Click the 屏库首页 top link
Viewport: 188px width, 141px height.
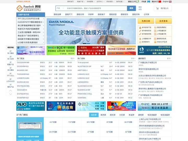tap(70, 2)
